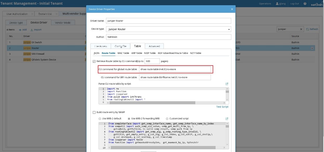Click the Add driver plus icon
Viewport: 324px width, 152px height.
coord(20,30)
